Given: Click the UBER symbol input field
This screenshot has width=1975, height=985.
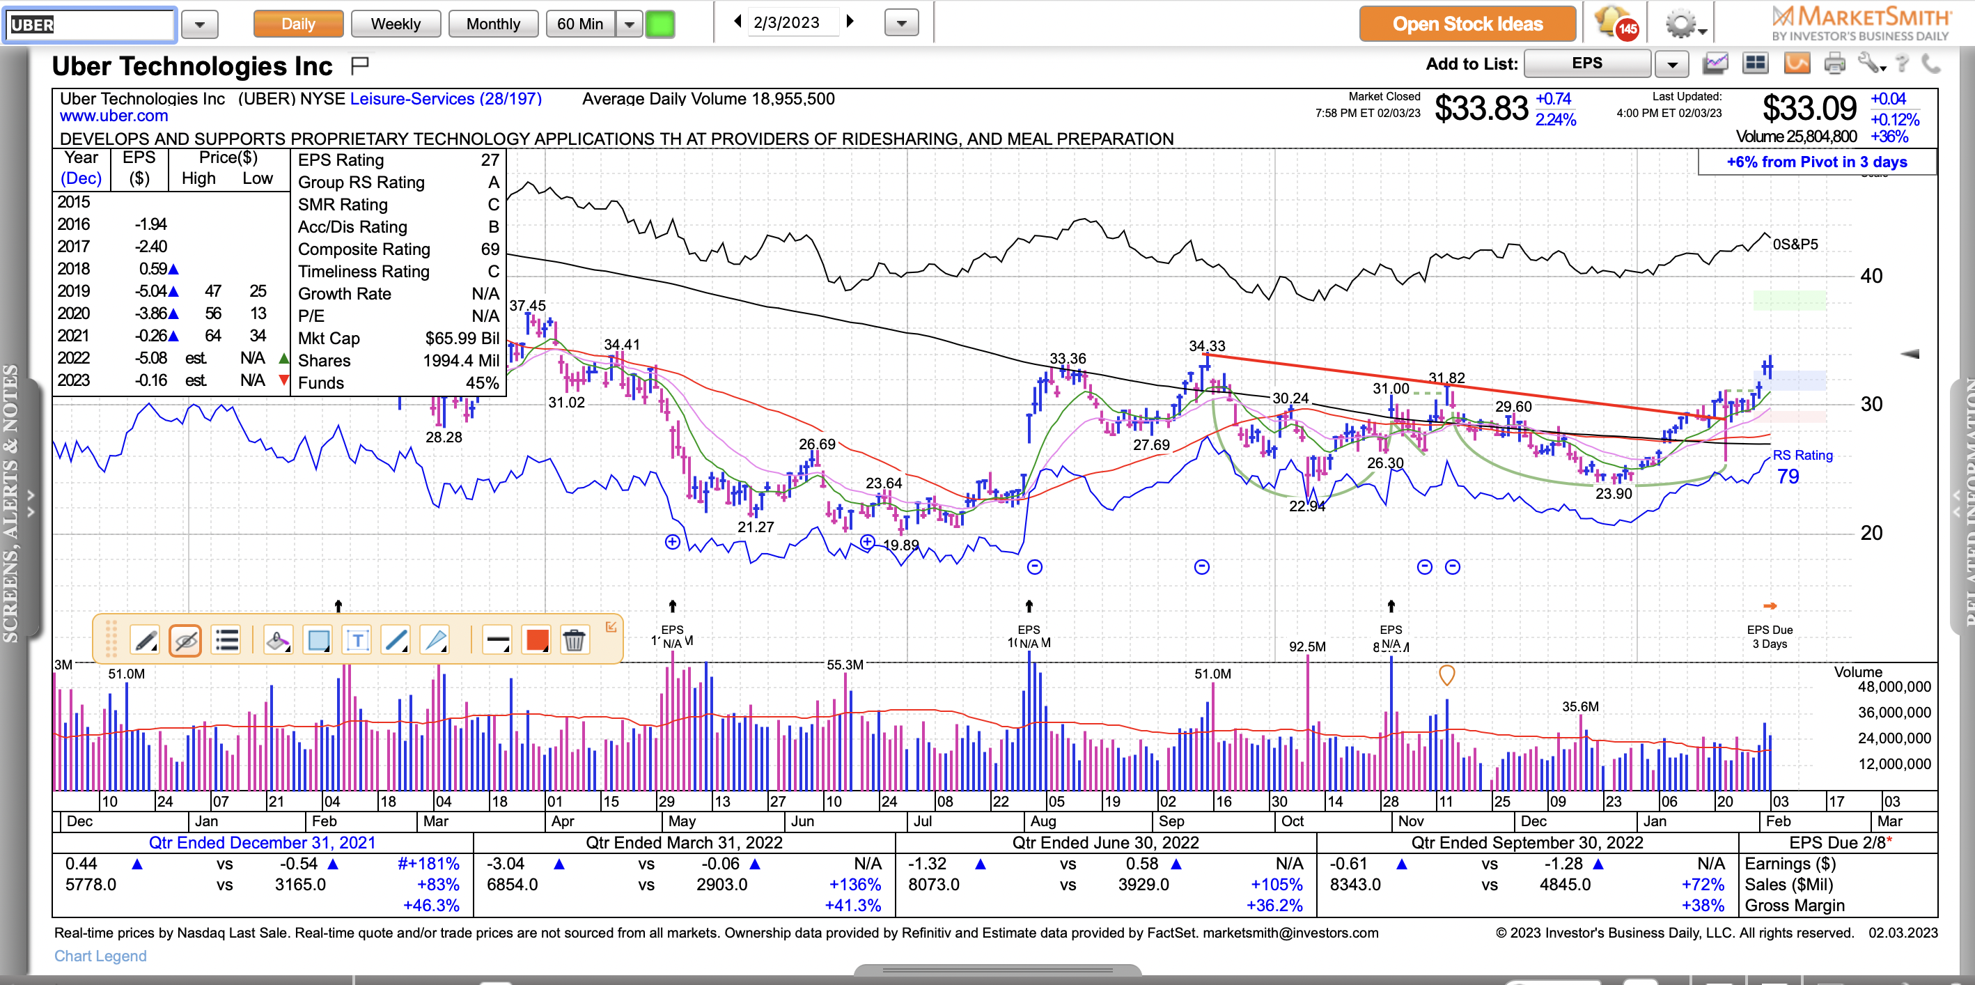Looking at the screenshot, I should tap(91, 24).
